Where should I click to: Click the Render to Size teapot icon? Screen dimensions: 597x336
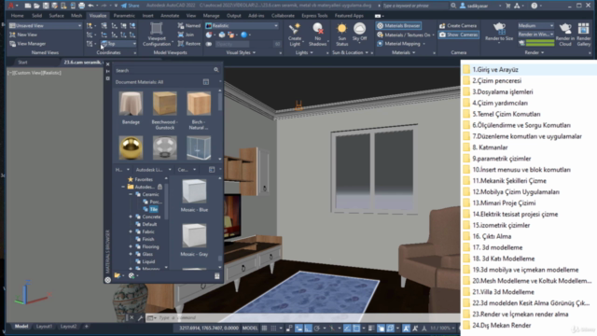[499, 29]
